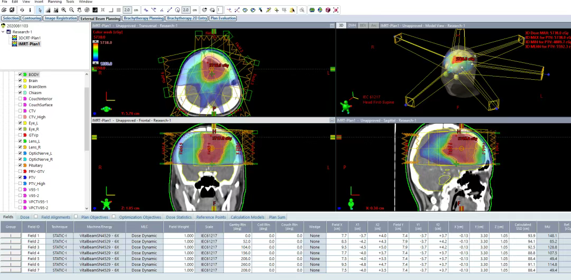Click the zoom out magnifier icon

(x=71, y=10)
